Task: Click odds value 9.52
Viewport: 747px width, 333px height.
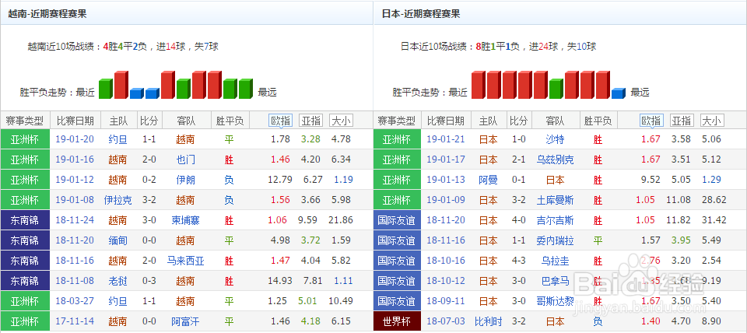Action: (651, 180)
